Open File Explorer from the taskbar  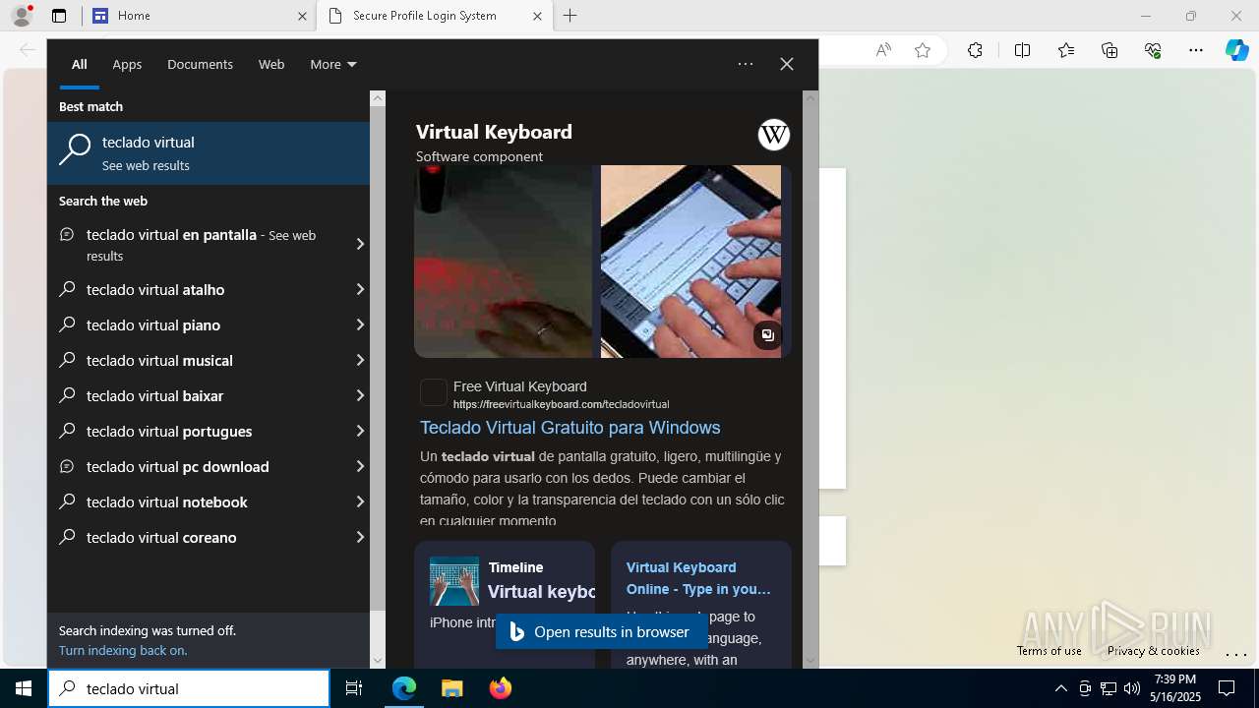452,688
